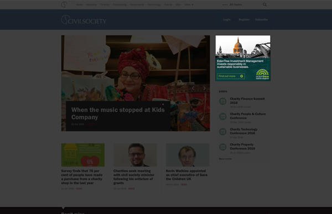Viewport: 332px width, 214px height.
Task: Click calendar icon beside Charity Technology Conference
Action: pyautogui.click(x=223, y=132)
